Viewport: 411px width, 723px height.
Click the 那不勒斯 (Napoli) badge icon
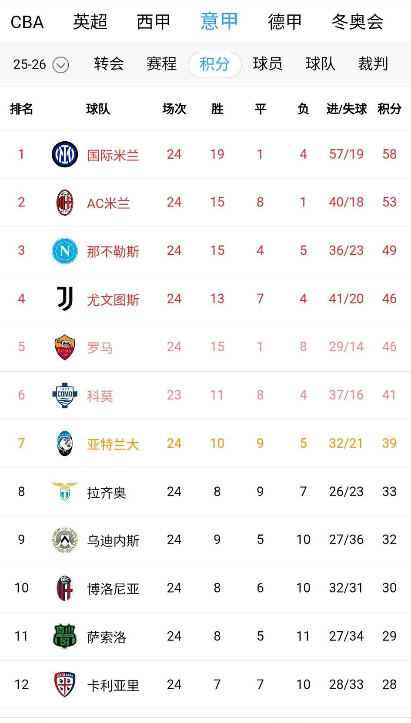64,250
